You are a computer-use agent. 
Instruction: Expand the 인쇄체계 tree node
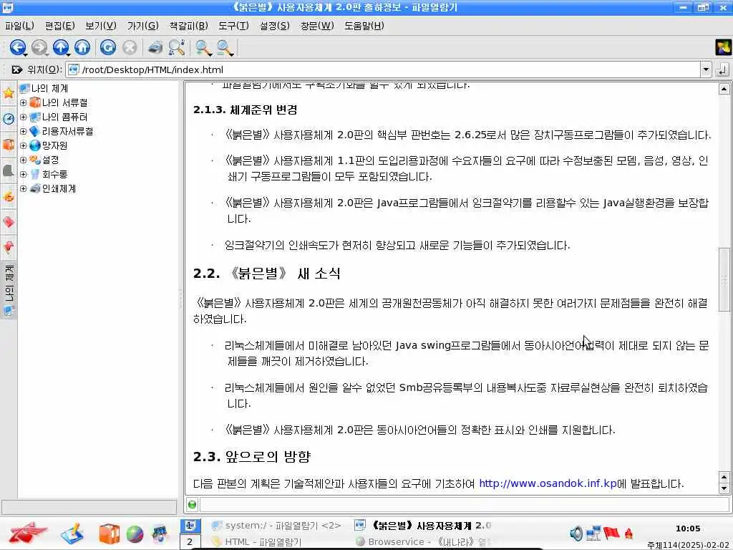(24, 189)
